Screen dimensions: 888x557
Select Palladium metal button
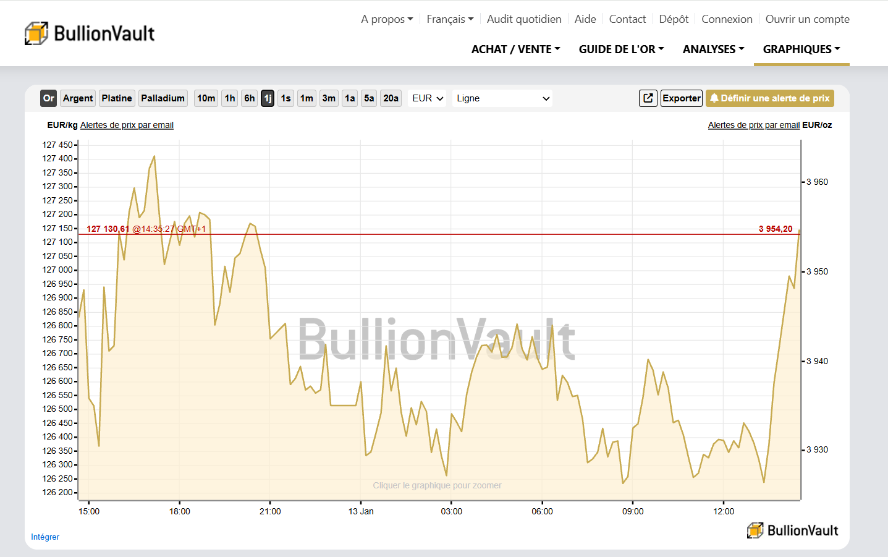coord(163,98)
